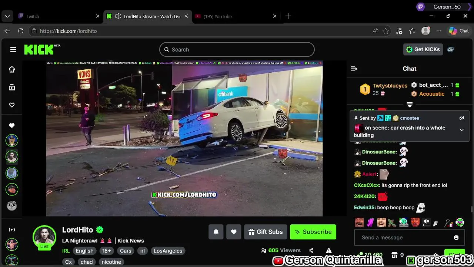Focus the Send a message field
This screenshot has height=267, width=474.
tap(409, 237)
